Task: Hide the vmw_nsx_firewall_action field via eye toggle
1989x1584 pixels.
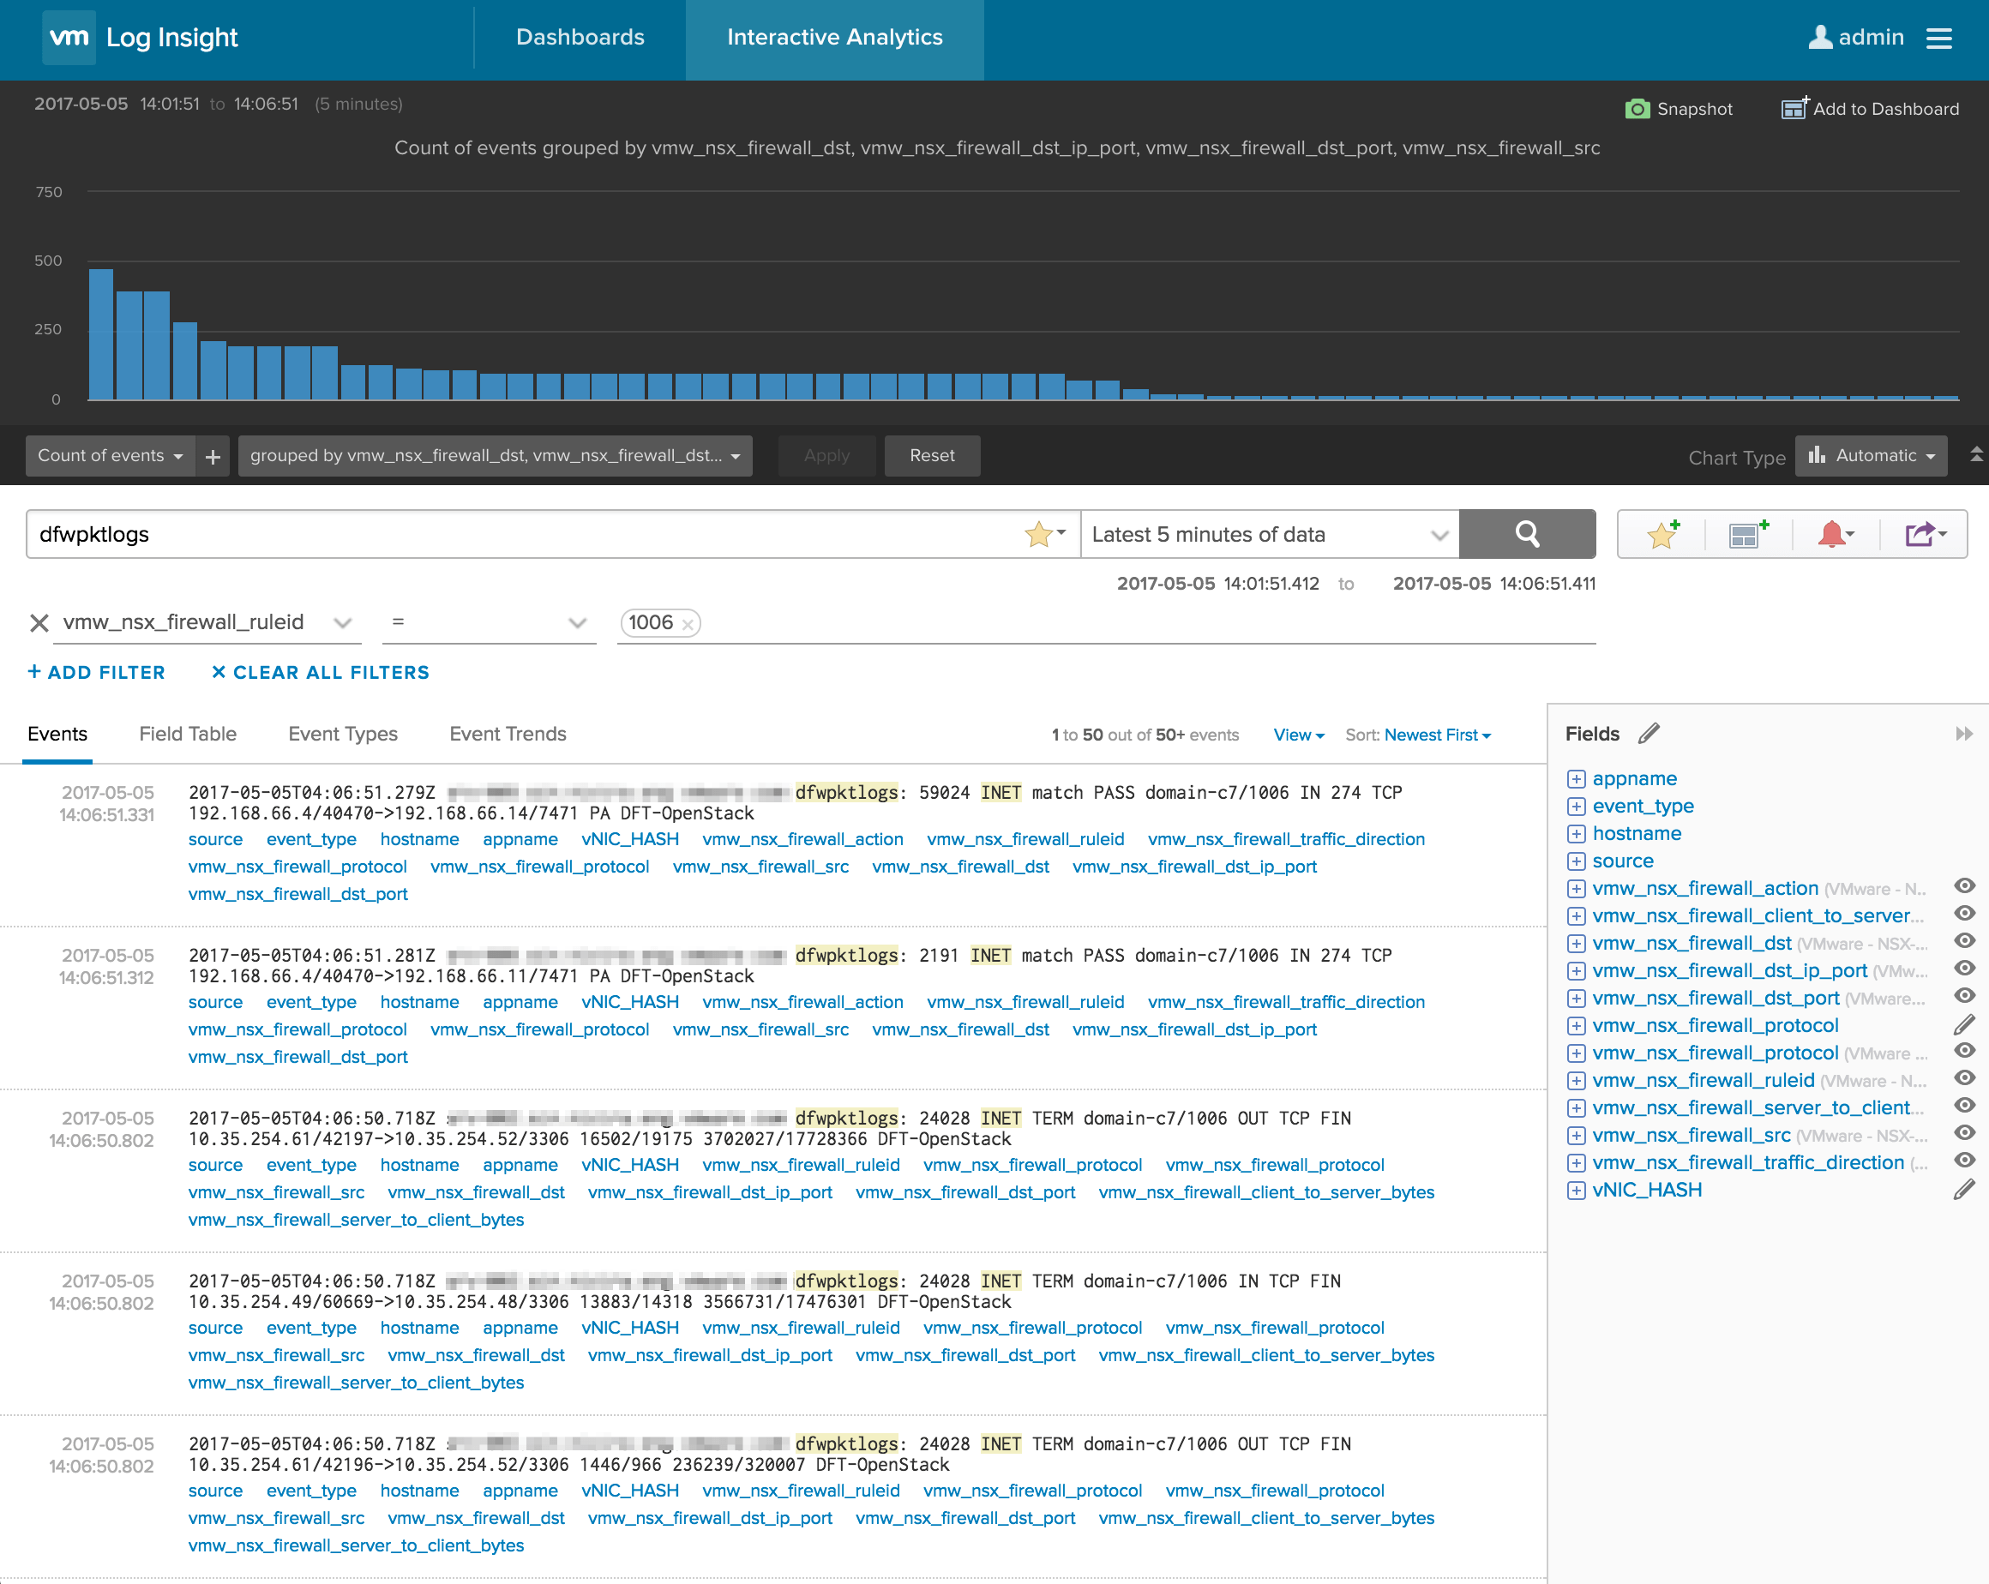Action: [1964, 885]
